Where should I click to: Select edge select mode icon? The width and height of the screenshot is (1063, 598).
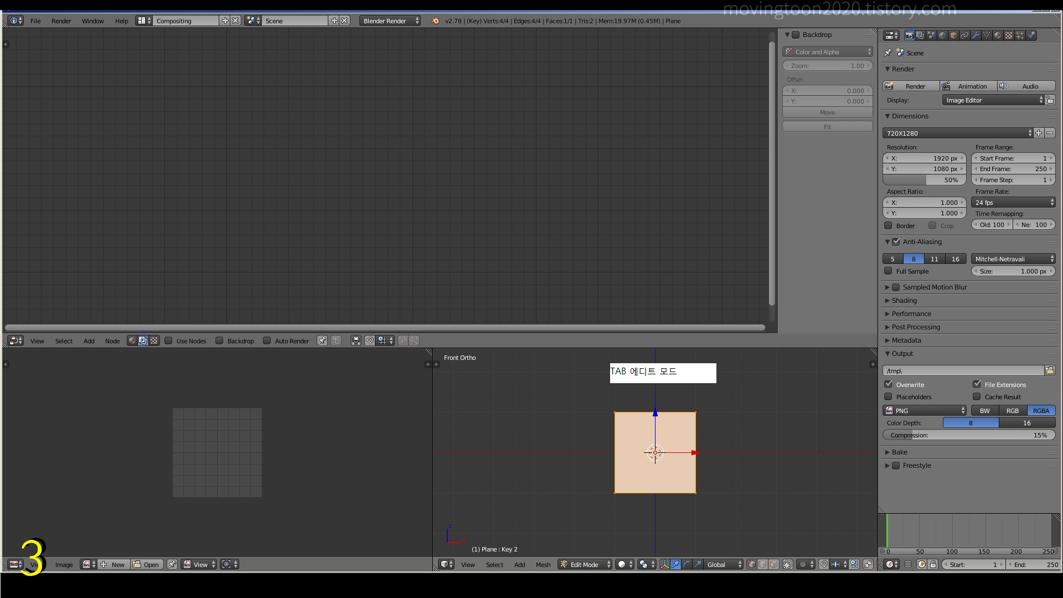pos(762,564)
